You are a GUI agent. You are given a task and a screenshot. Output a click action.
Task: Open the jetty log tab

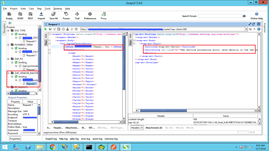[x=74, y=139]
